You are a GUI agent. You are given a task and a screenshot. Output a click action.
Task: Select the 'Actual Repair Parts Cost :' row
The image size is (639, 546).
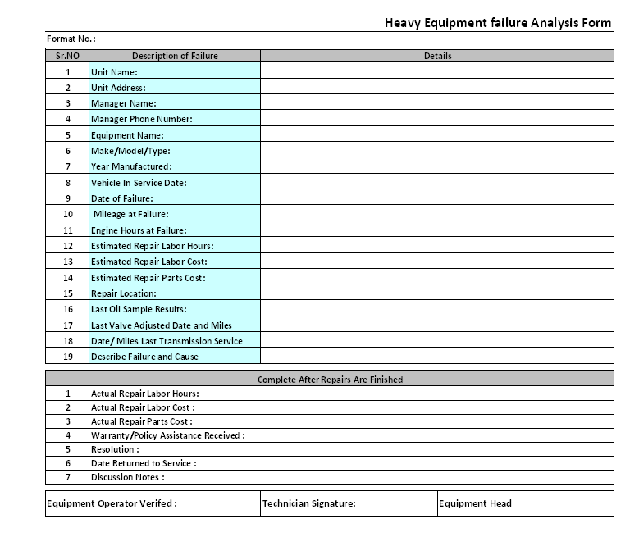[x=330, y=421]
